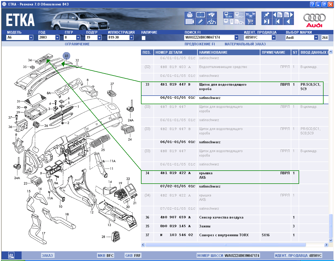Click callout 13 in the illustration

(109, 225)
